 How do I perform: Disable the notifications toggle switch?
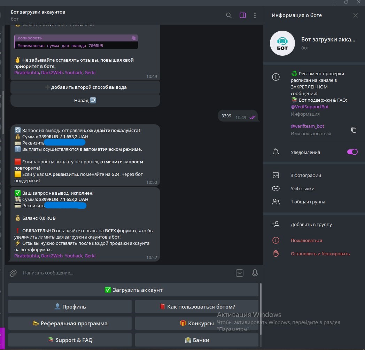coord(352,152)
